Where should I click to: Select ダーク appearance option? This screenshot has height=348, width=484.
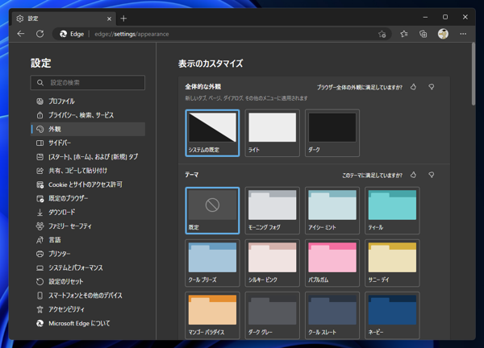pos(332,133)
